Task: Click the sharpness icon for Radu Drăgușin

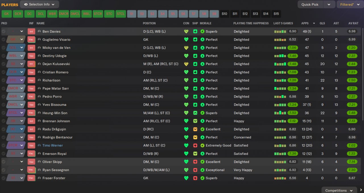Action: pyautogui.click(x=195, y=129)
